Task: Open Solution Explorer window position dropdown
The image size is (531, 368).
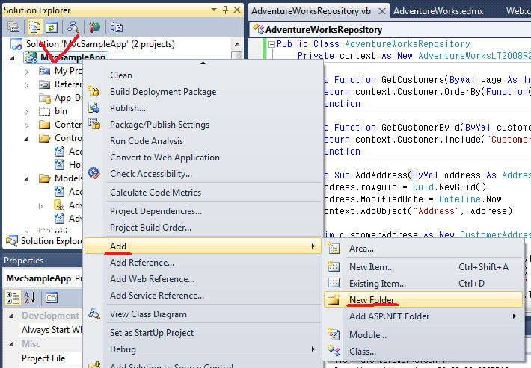Action: (214, 10)
